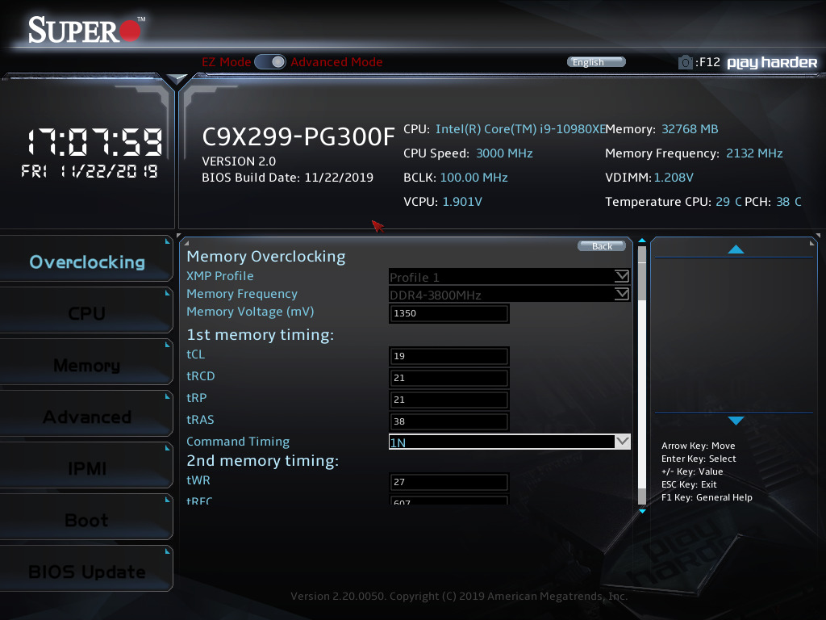Expand the XMP Profile dropdown

(x=622, y=276)
